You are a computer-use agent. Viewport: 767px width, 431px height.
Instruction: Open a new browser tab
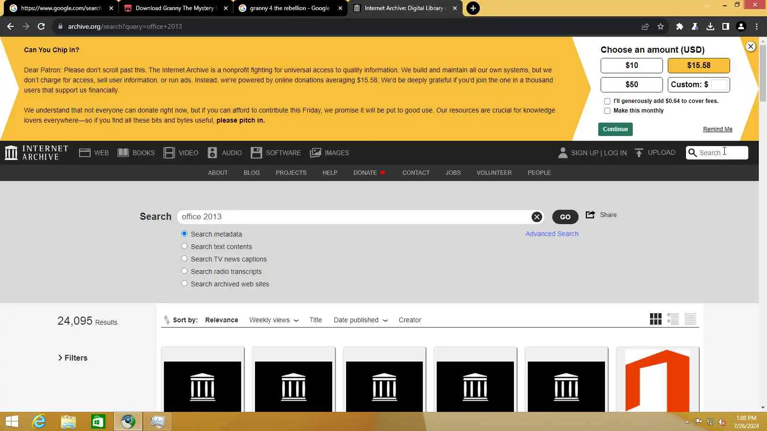coord(473,8)
